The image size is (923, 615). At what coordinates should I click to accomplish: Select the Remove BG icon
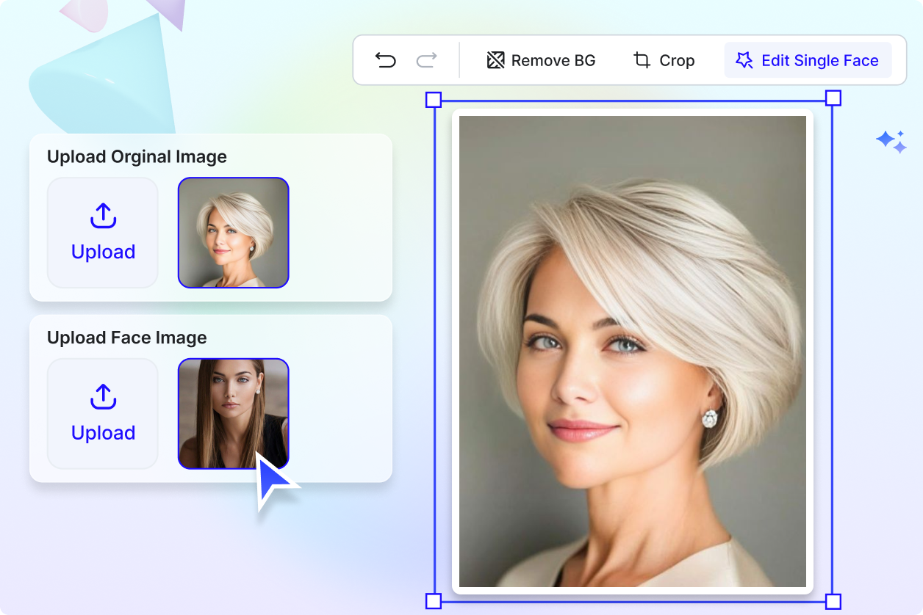[497, 59]
